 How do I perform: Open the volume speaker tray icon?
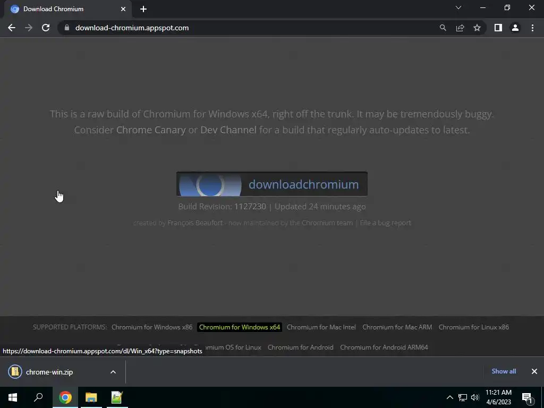tap(475, 397)
